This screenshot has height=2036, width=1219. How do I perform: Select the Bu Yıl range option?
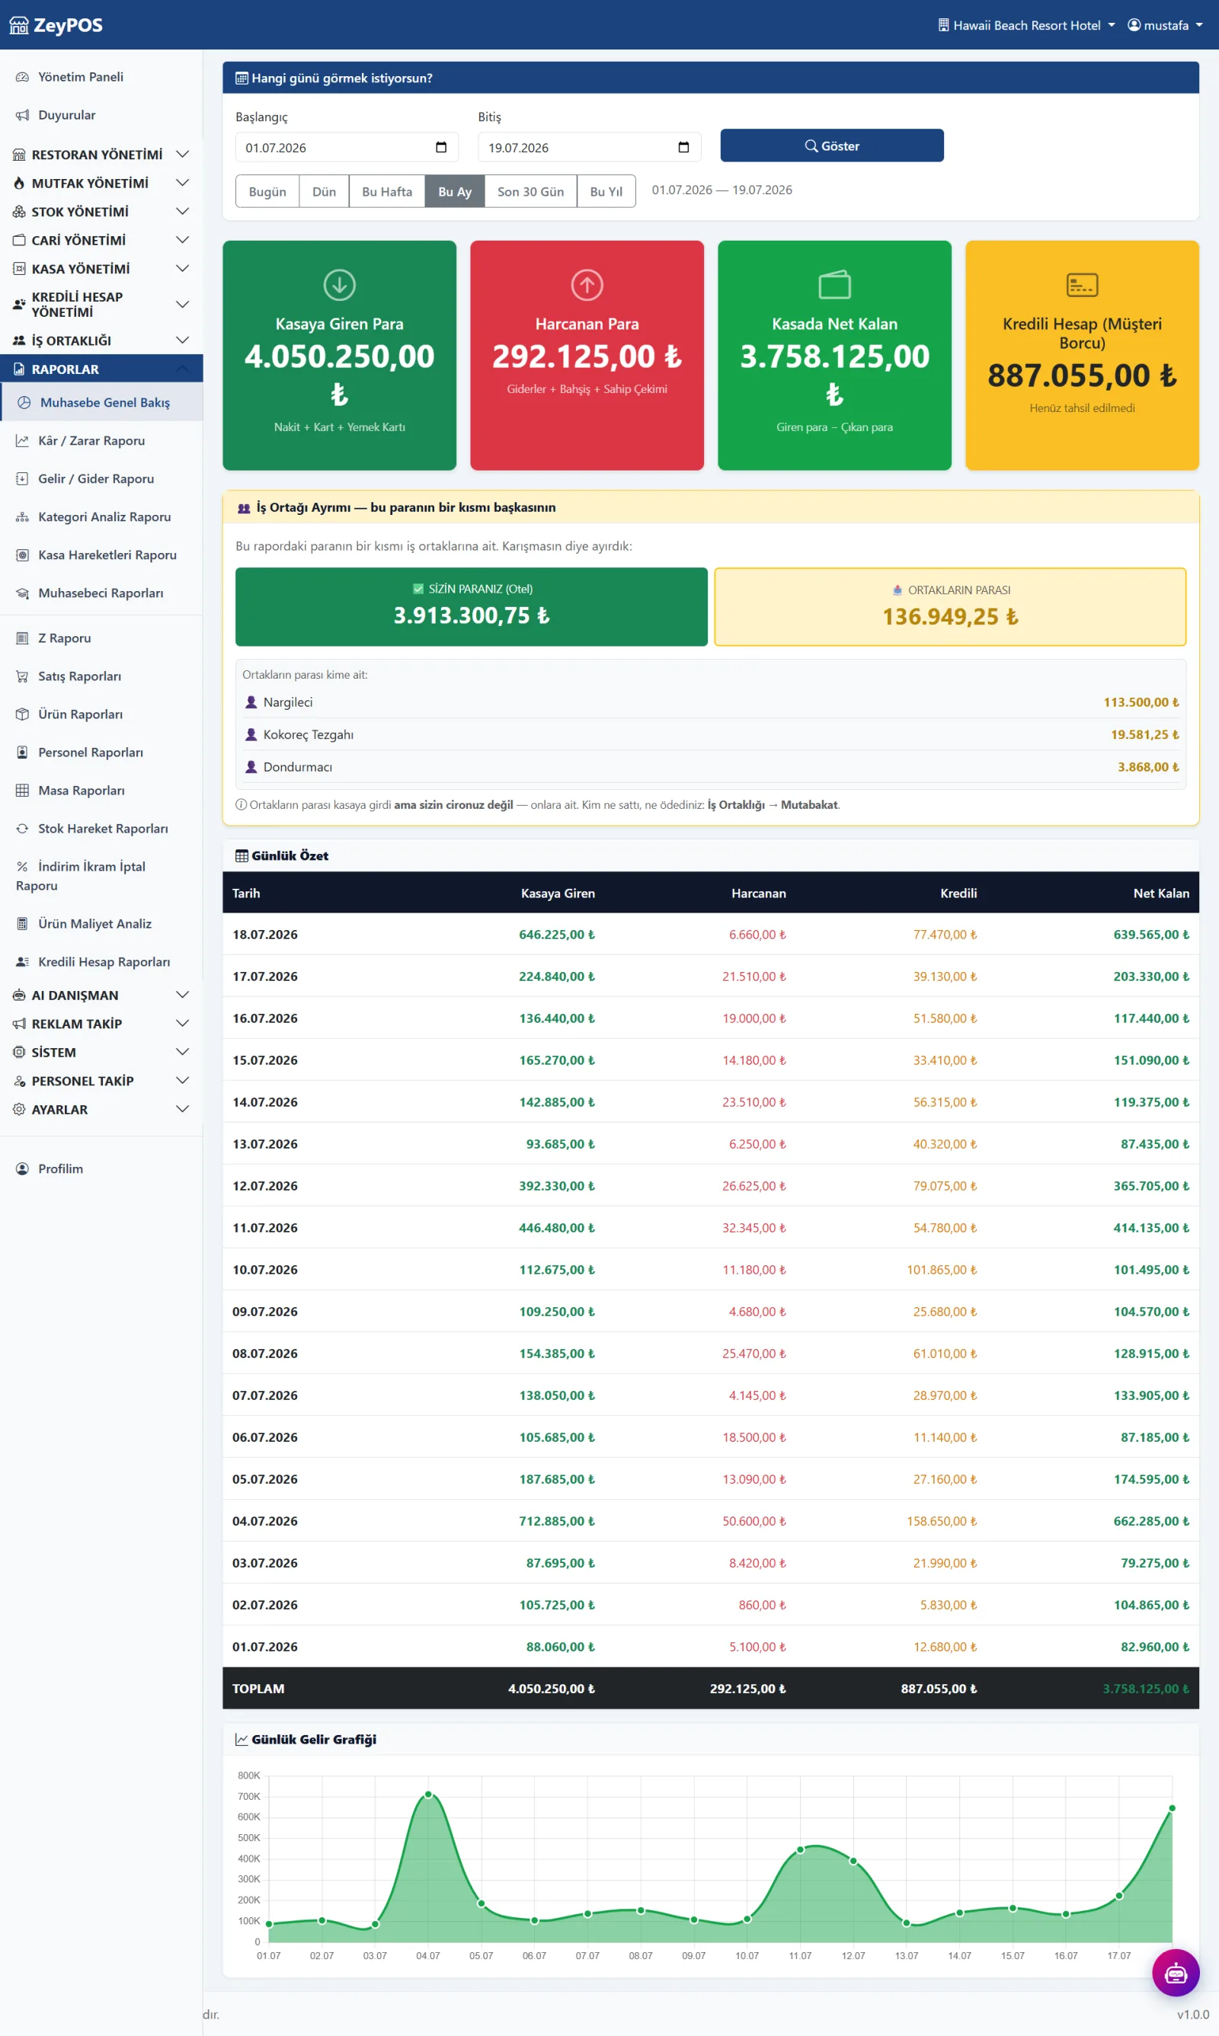[606, 191]
